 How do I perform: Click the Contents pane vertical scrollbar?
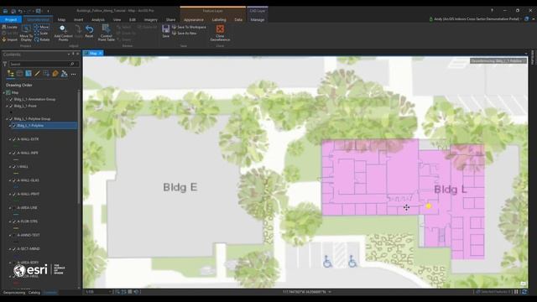tap(79, 148)
